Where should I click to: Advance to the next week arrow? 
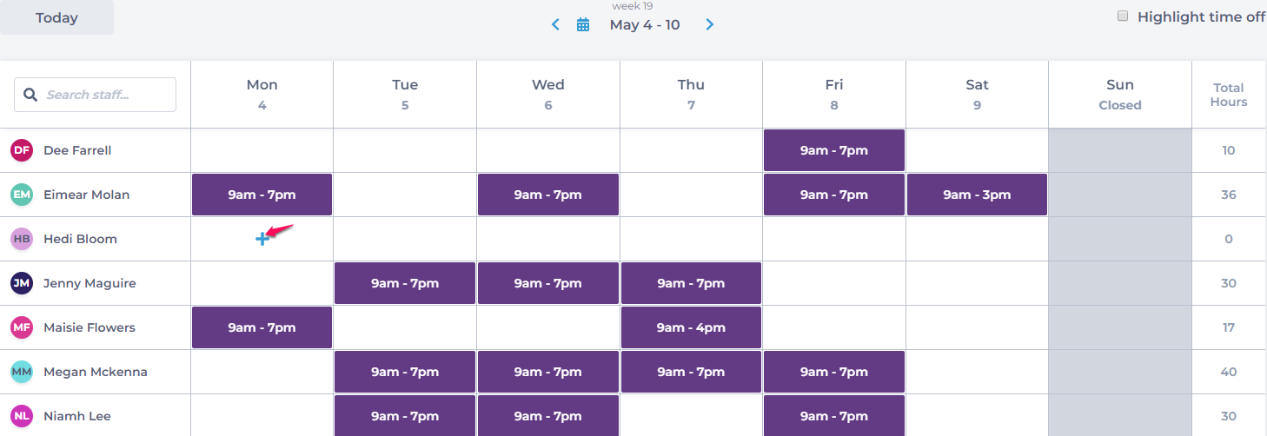710,25
